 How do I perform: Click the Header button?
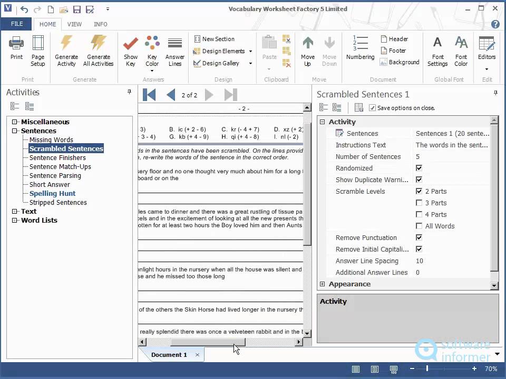[394, 39]
